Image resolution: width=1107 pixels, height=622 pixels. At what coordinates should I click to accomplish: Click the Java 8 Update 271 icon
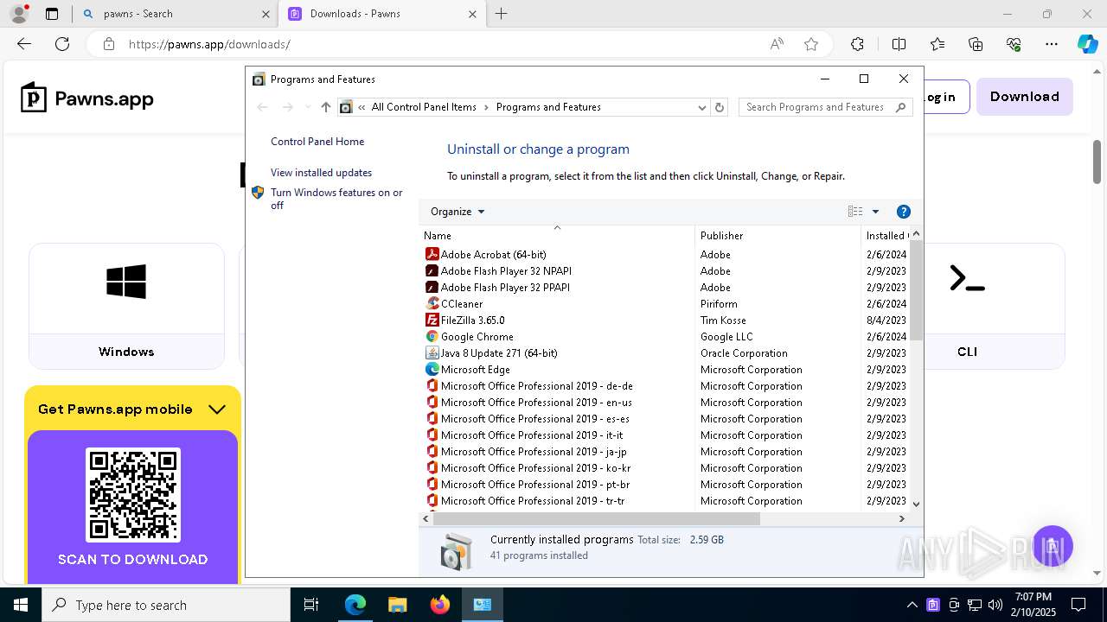point(432,353)
